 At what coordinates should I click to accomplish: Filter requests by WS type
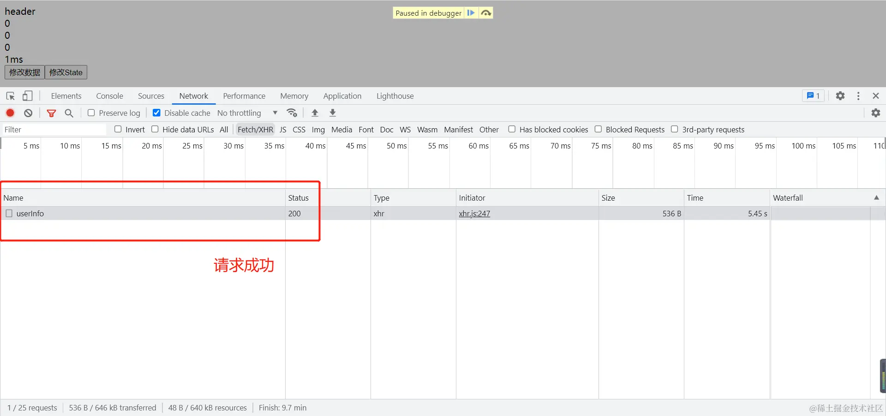click(405, 130)
